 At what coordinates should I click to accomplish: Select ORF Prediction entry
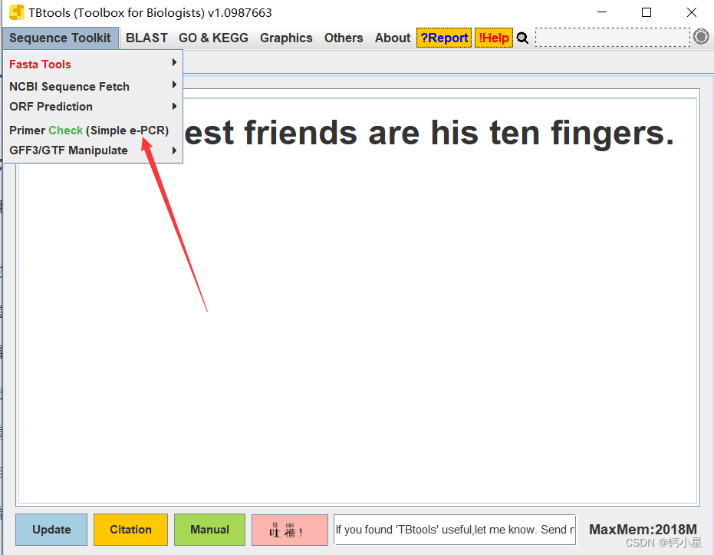tap(93, 107)
